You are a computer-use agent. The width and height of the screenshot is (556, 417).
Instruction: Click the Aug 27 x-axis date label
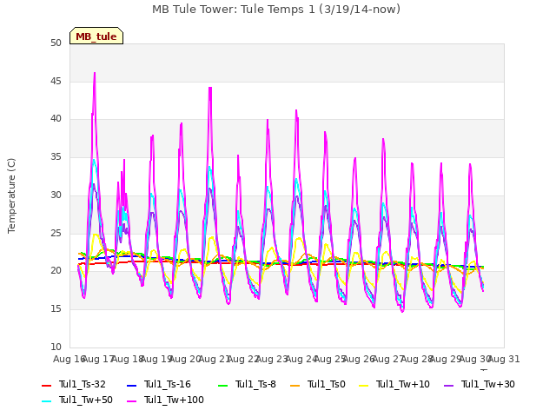click(x=388, y=359)
